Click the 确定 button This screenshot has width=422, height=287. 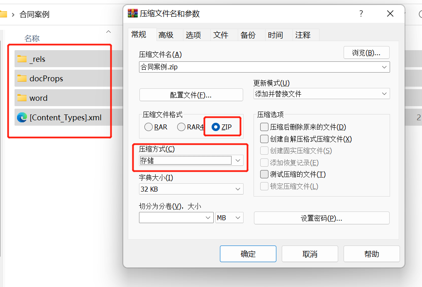[248, 254]
